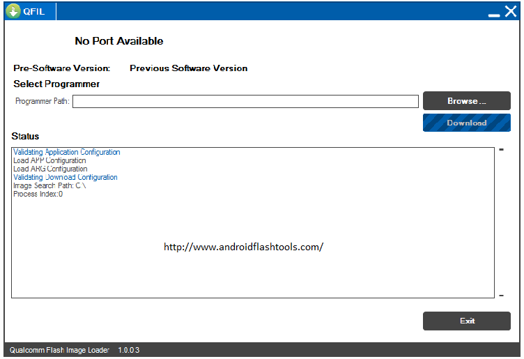524x359 pixels.
Task: Click the Exit button
Action: pyautogui.click(x=466, y=321)
